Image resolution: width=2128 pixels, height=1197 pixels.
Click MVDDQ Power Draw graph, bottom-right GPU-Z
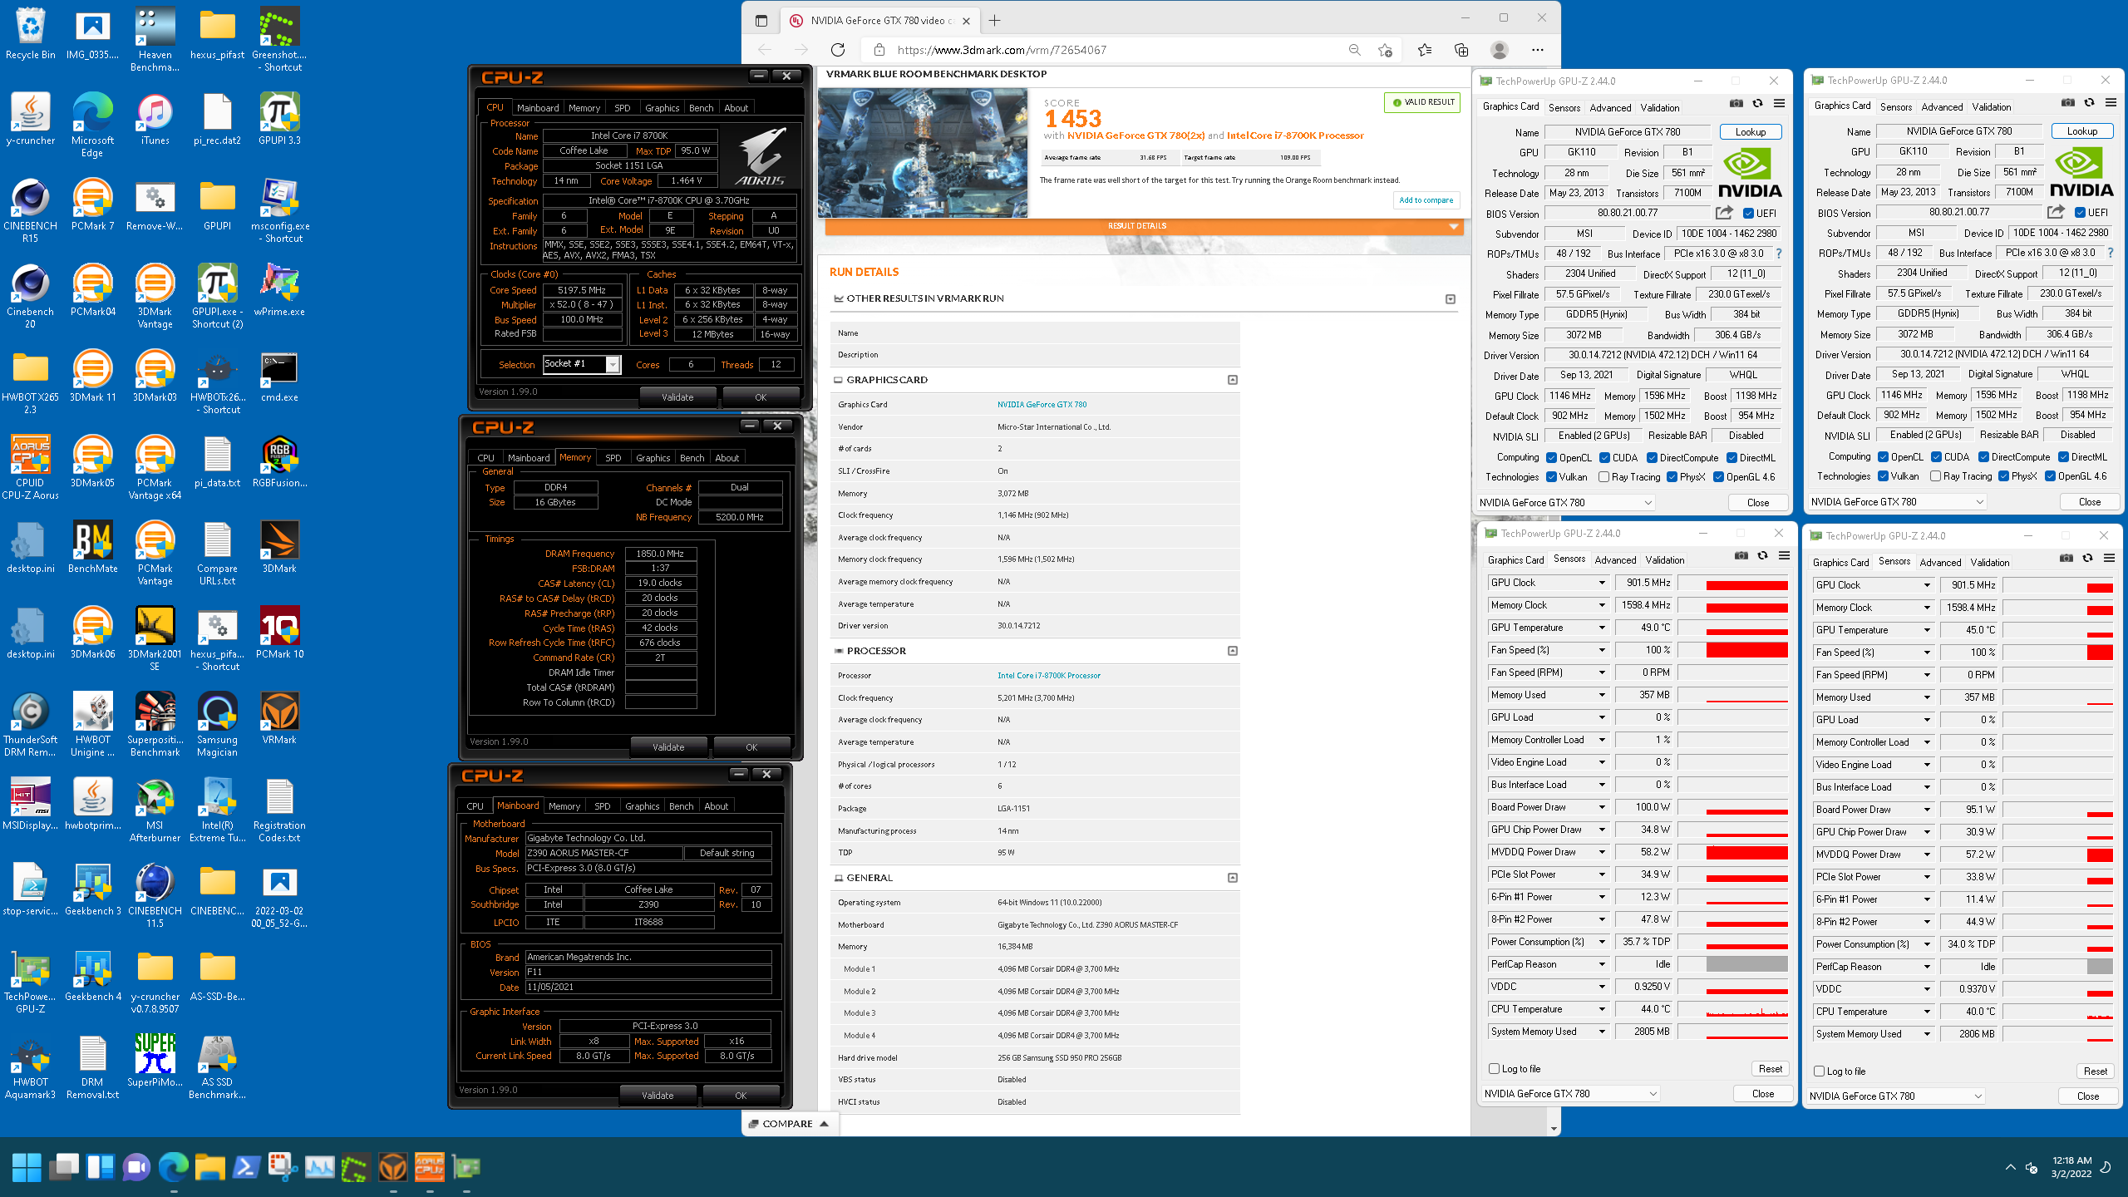point(2057,855)
